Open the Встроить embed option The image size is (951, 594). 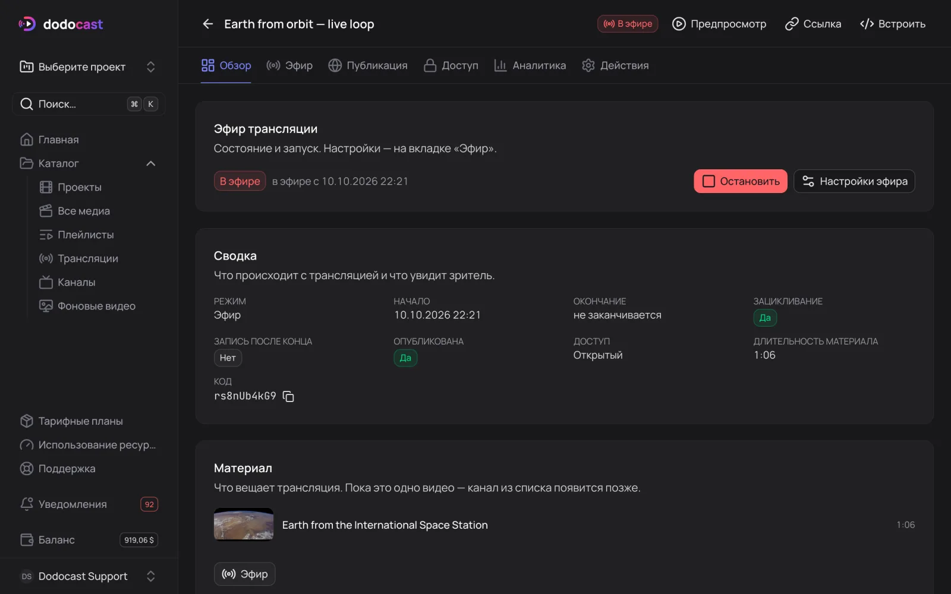tap(893, 24)
